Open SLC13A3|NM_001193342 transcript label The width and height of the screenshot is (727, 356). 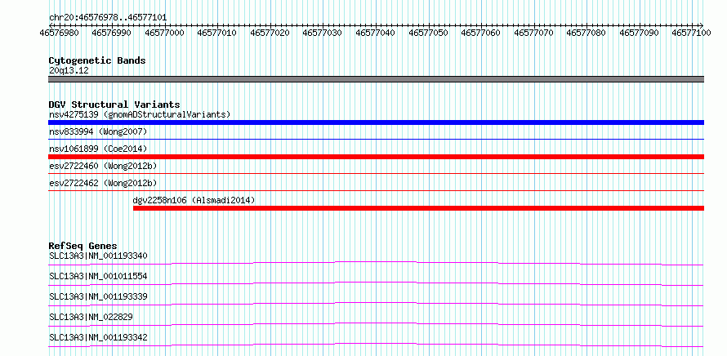coord(98,337)
